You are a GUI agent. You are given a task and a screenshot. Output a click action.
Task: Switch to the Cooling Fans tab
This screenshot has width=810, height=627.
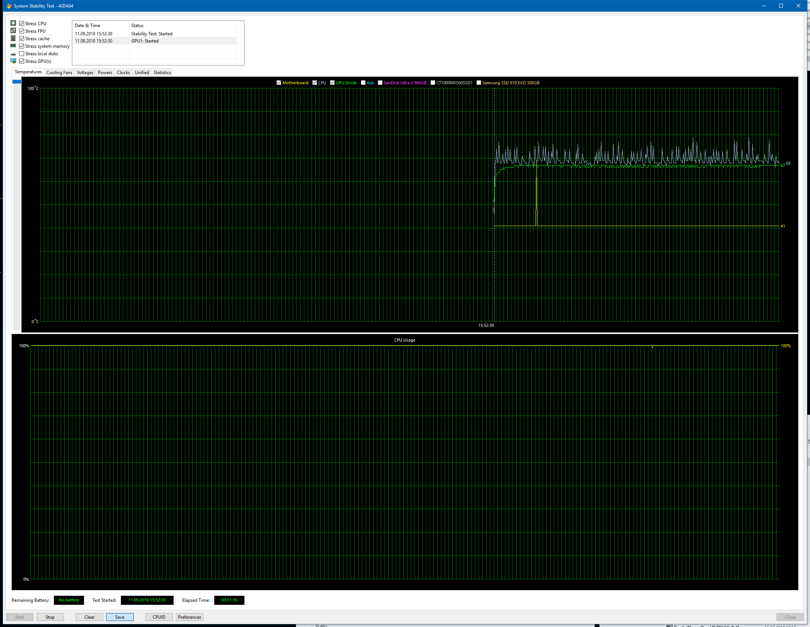click(x=59, y=72)
